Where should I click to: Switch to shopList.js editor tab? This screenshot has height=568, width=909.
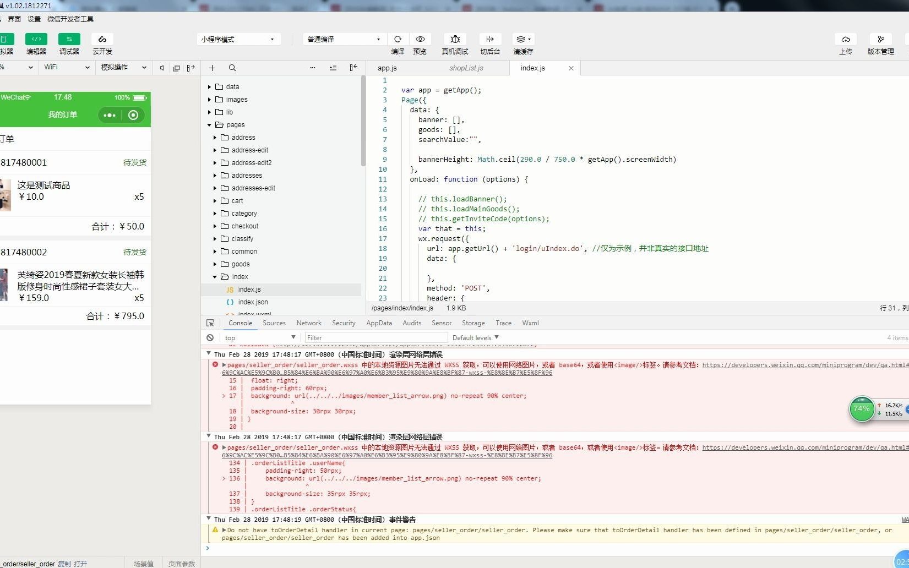tap(466, 68)
